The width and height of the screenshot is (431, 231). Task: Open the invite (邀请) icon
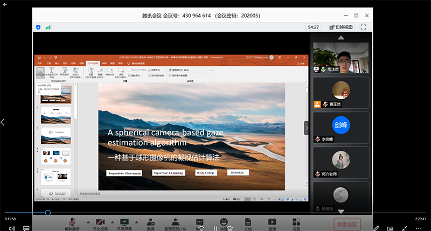click(151, 223)
